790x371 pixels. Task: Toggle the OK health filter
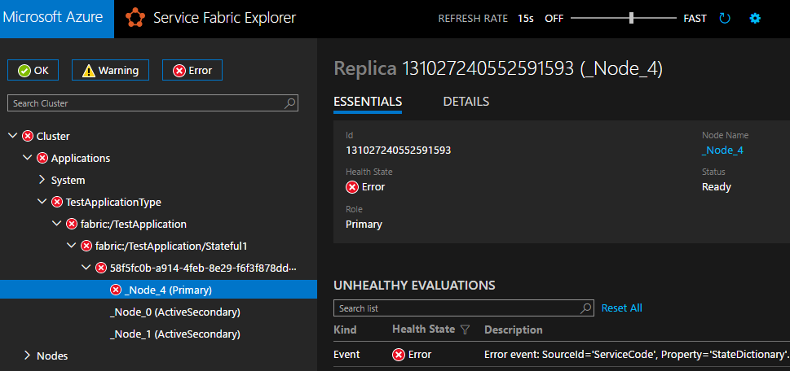coord(33,71)
